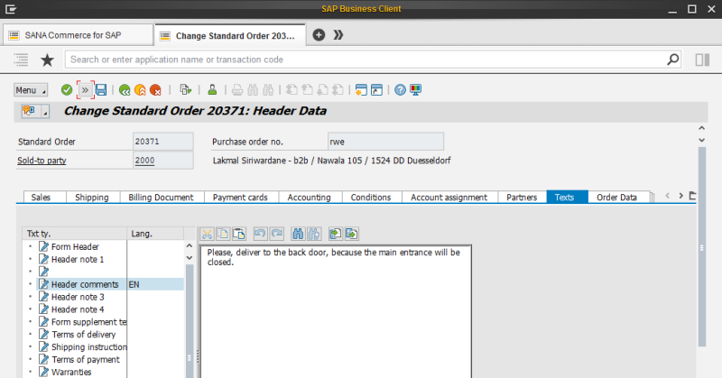
Task: Select Header comments in text type list
Action: click(85, 284)
